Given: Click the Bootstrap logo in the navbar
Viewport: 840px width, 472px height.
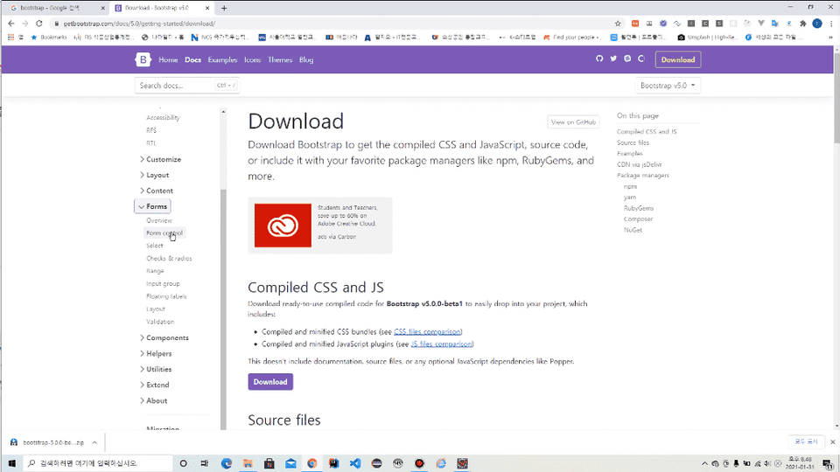Looking at the screenshot, I should [x=143, y=59].
